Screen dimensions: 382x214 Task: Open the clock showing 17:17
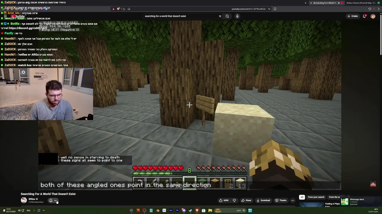11,210
